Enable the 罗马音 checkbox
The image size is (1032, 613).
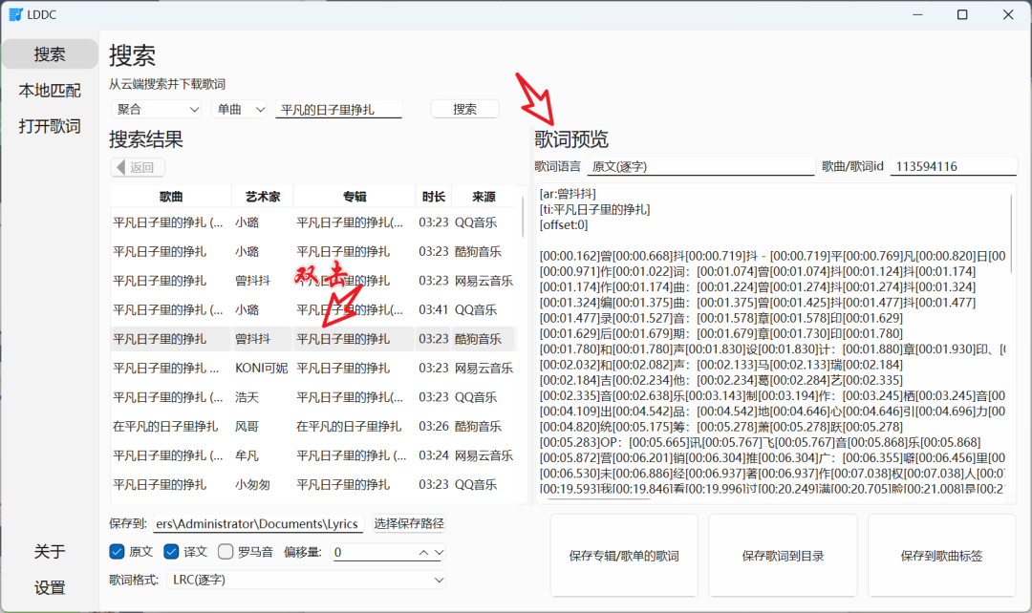(x=226, y=552)
